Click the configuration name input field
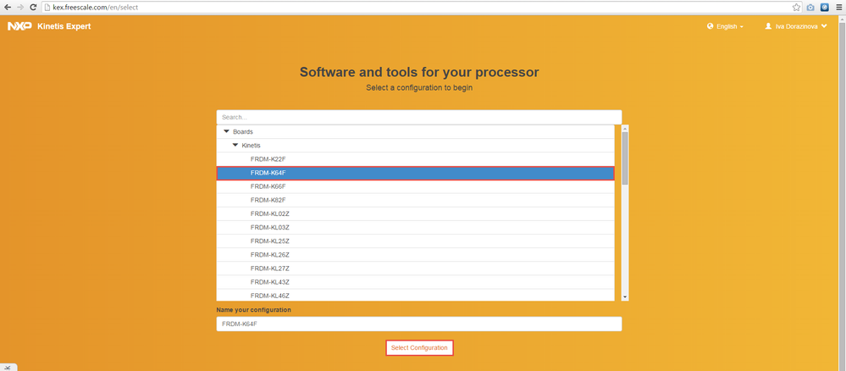846x371 pixels. coord(419,324)
